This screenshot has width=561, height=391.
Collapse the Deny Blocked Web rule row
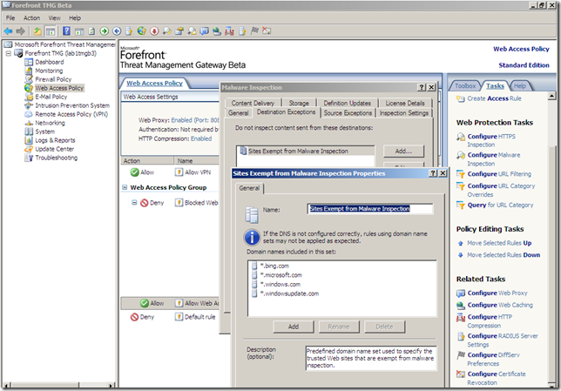tap(134, 203)
